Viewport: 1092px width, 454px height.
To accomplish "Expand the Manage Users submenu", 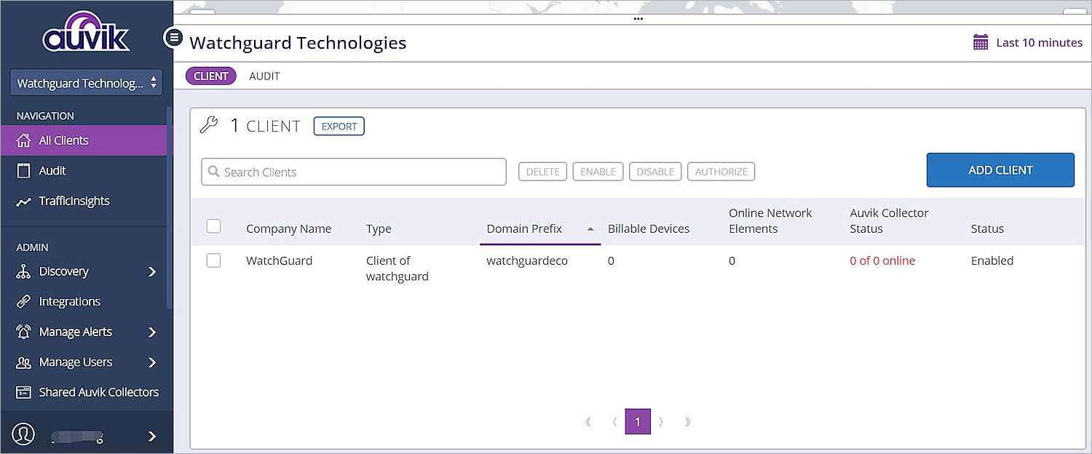I will point(151,362).
